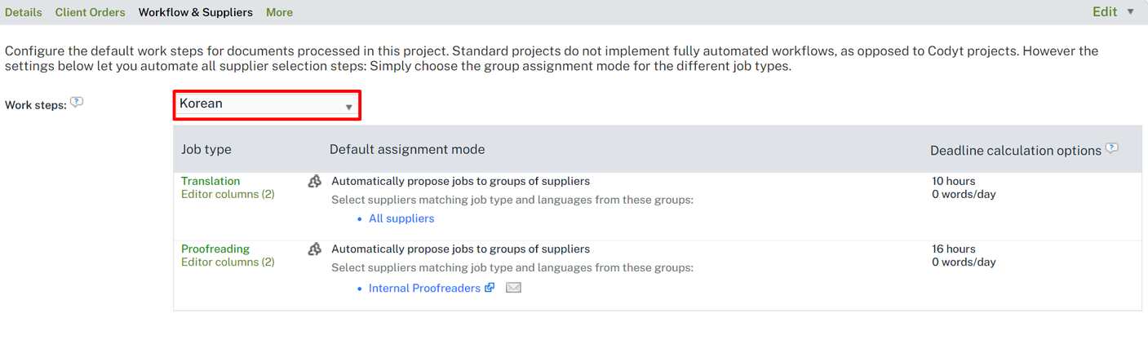1148x348 pixels.
Task: Select the Workflow & Suppliers tab
Action: click(x=196, y=12)
